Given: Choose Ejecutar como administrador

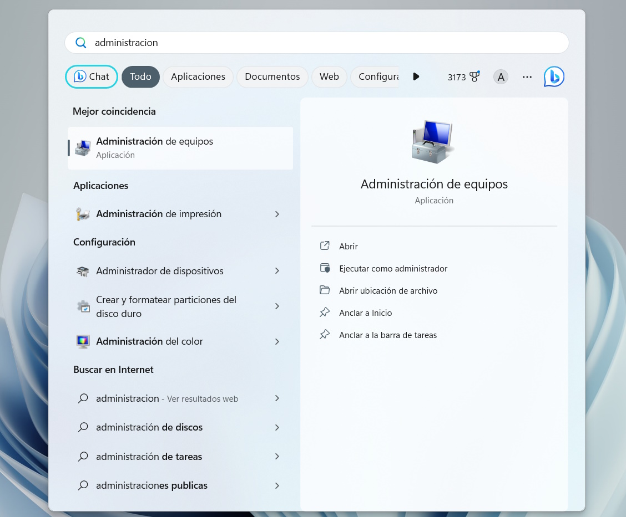Looking at the screenshot, I should (393, 269).
